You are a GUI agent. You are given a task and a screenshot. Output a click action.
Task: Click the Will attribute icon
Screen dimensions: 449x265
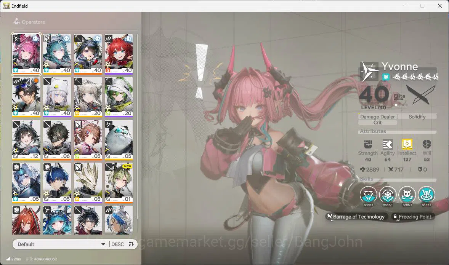pos(427,144)
